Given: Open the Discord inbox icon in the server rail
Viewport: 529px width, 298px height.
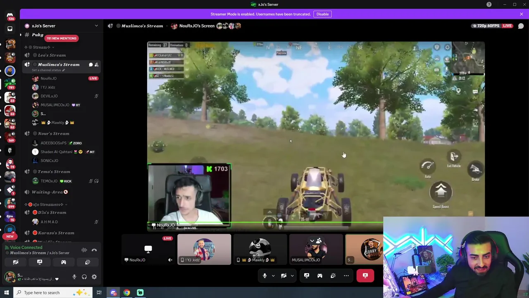Looking at the screenshot, I should (10, 29).
